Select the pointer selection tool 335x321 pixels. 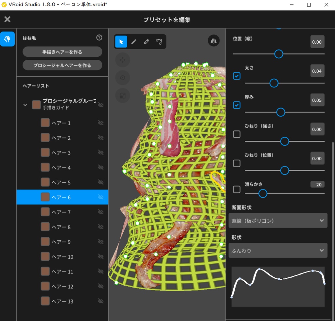pos(121,42)
